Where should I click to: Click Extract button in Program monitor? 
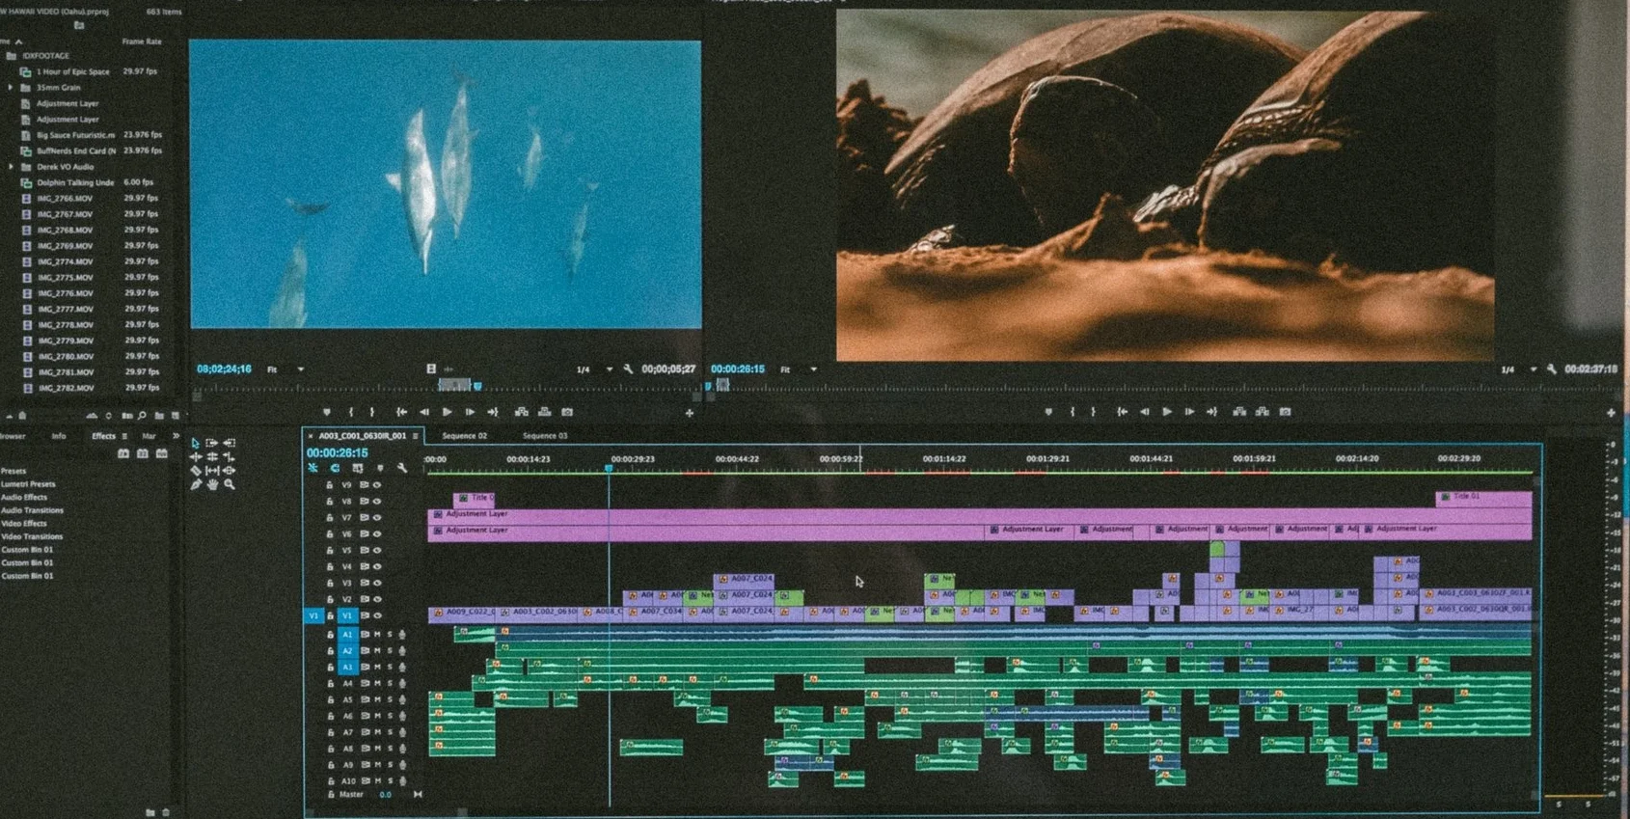1263,412
